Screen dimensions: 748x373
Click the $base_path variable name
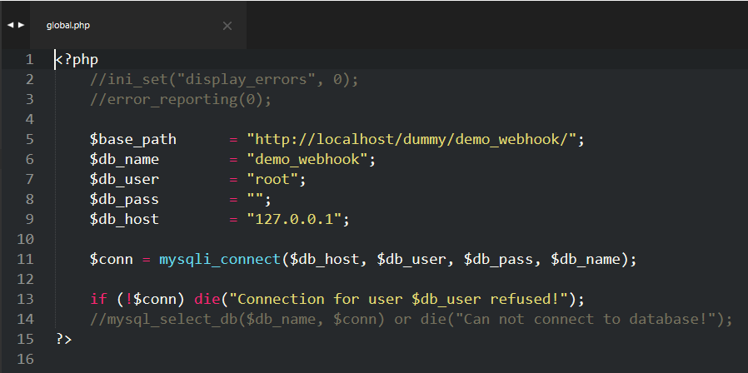(133, 140)
